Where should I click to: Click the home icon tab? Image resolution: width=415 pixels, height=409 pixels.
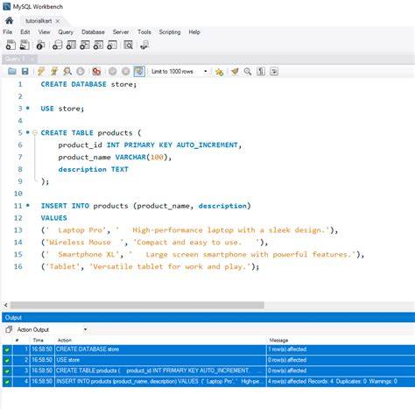9,20
